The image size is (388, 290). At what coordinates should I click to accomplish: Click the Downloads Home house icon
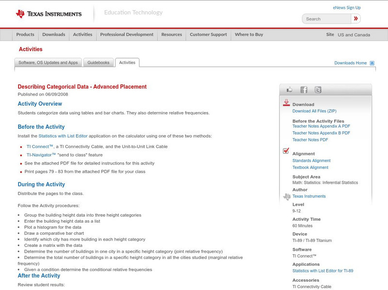click(x=372, y=63)
